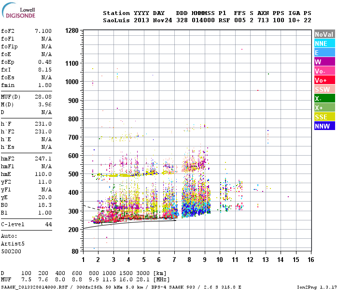Image resolution: width=338 pixels, height=290 pixels.
Task: Click the Lowell Digisonde logo
Action: 18,11
